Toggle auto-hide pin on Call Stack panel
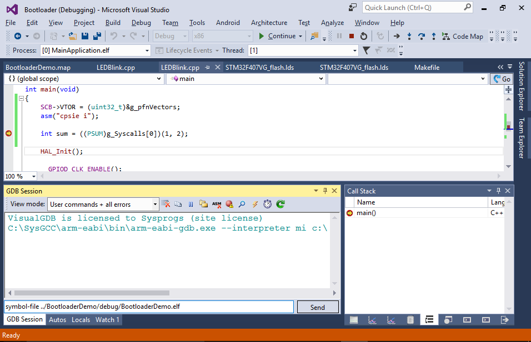The width and height of the screenshot is (531, 342). [498, 191]
